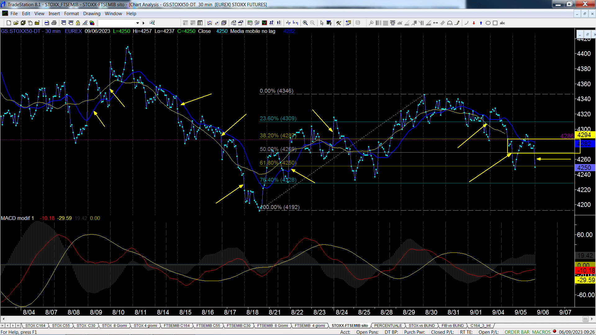
Task: Click the green bar chart icon
Action: pyautogui.click(x=264, y=23)
